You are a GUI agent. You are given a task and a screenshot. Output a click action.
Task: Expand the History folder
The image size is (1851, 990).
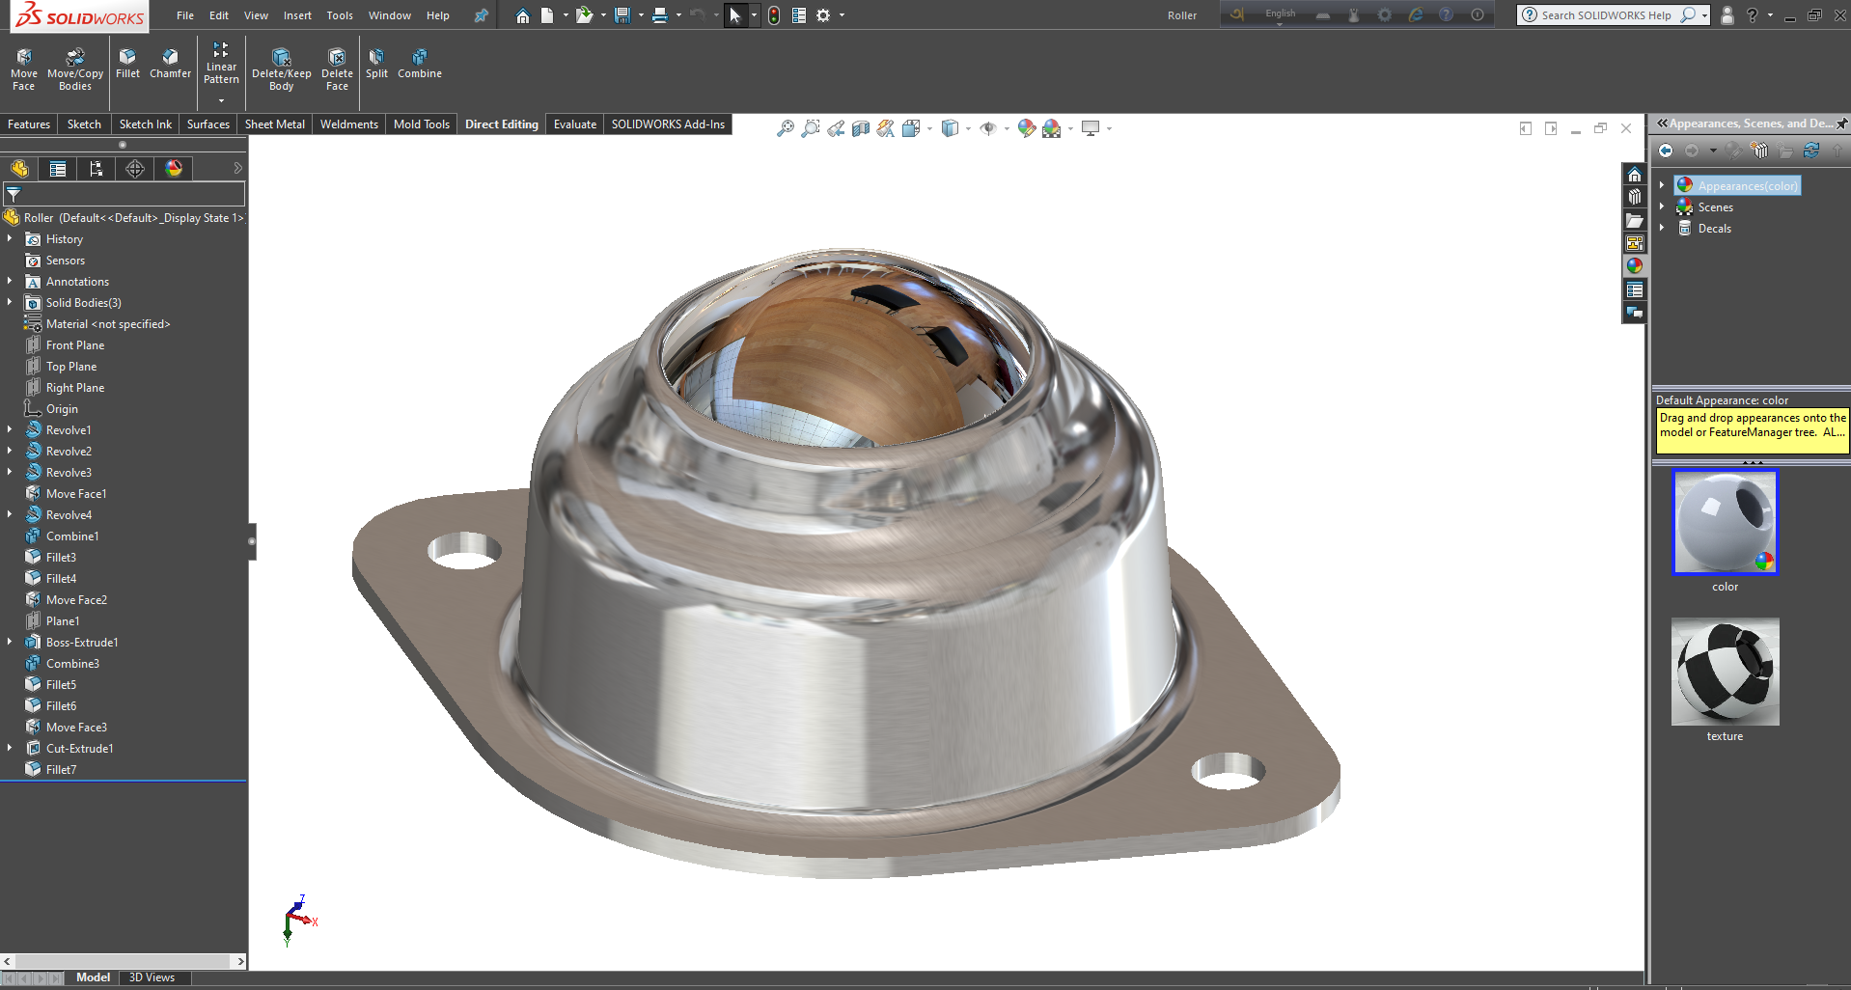(10, 238)
